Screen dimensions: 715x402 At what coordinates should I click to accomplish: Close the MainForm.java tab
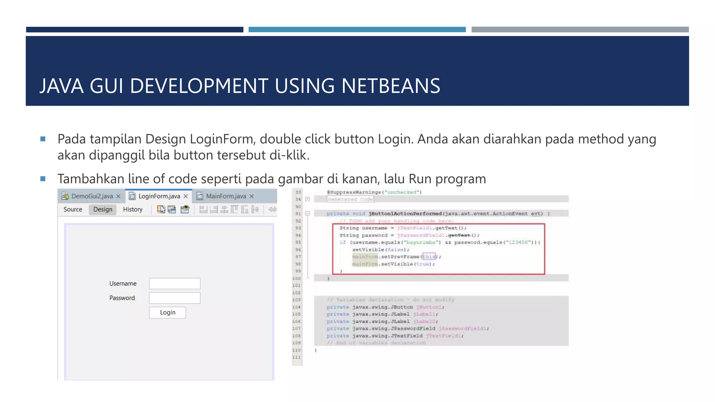coord(252,196)
